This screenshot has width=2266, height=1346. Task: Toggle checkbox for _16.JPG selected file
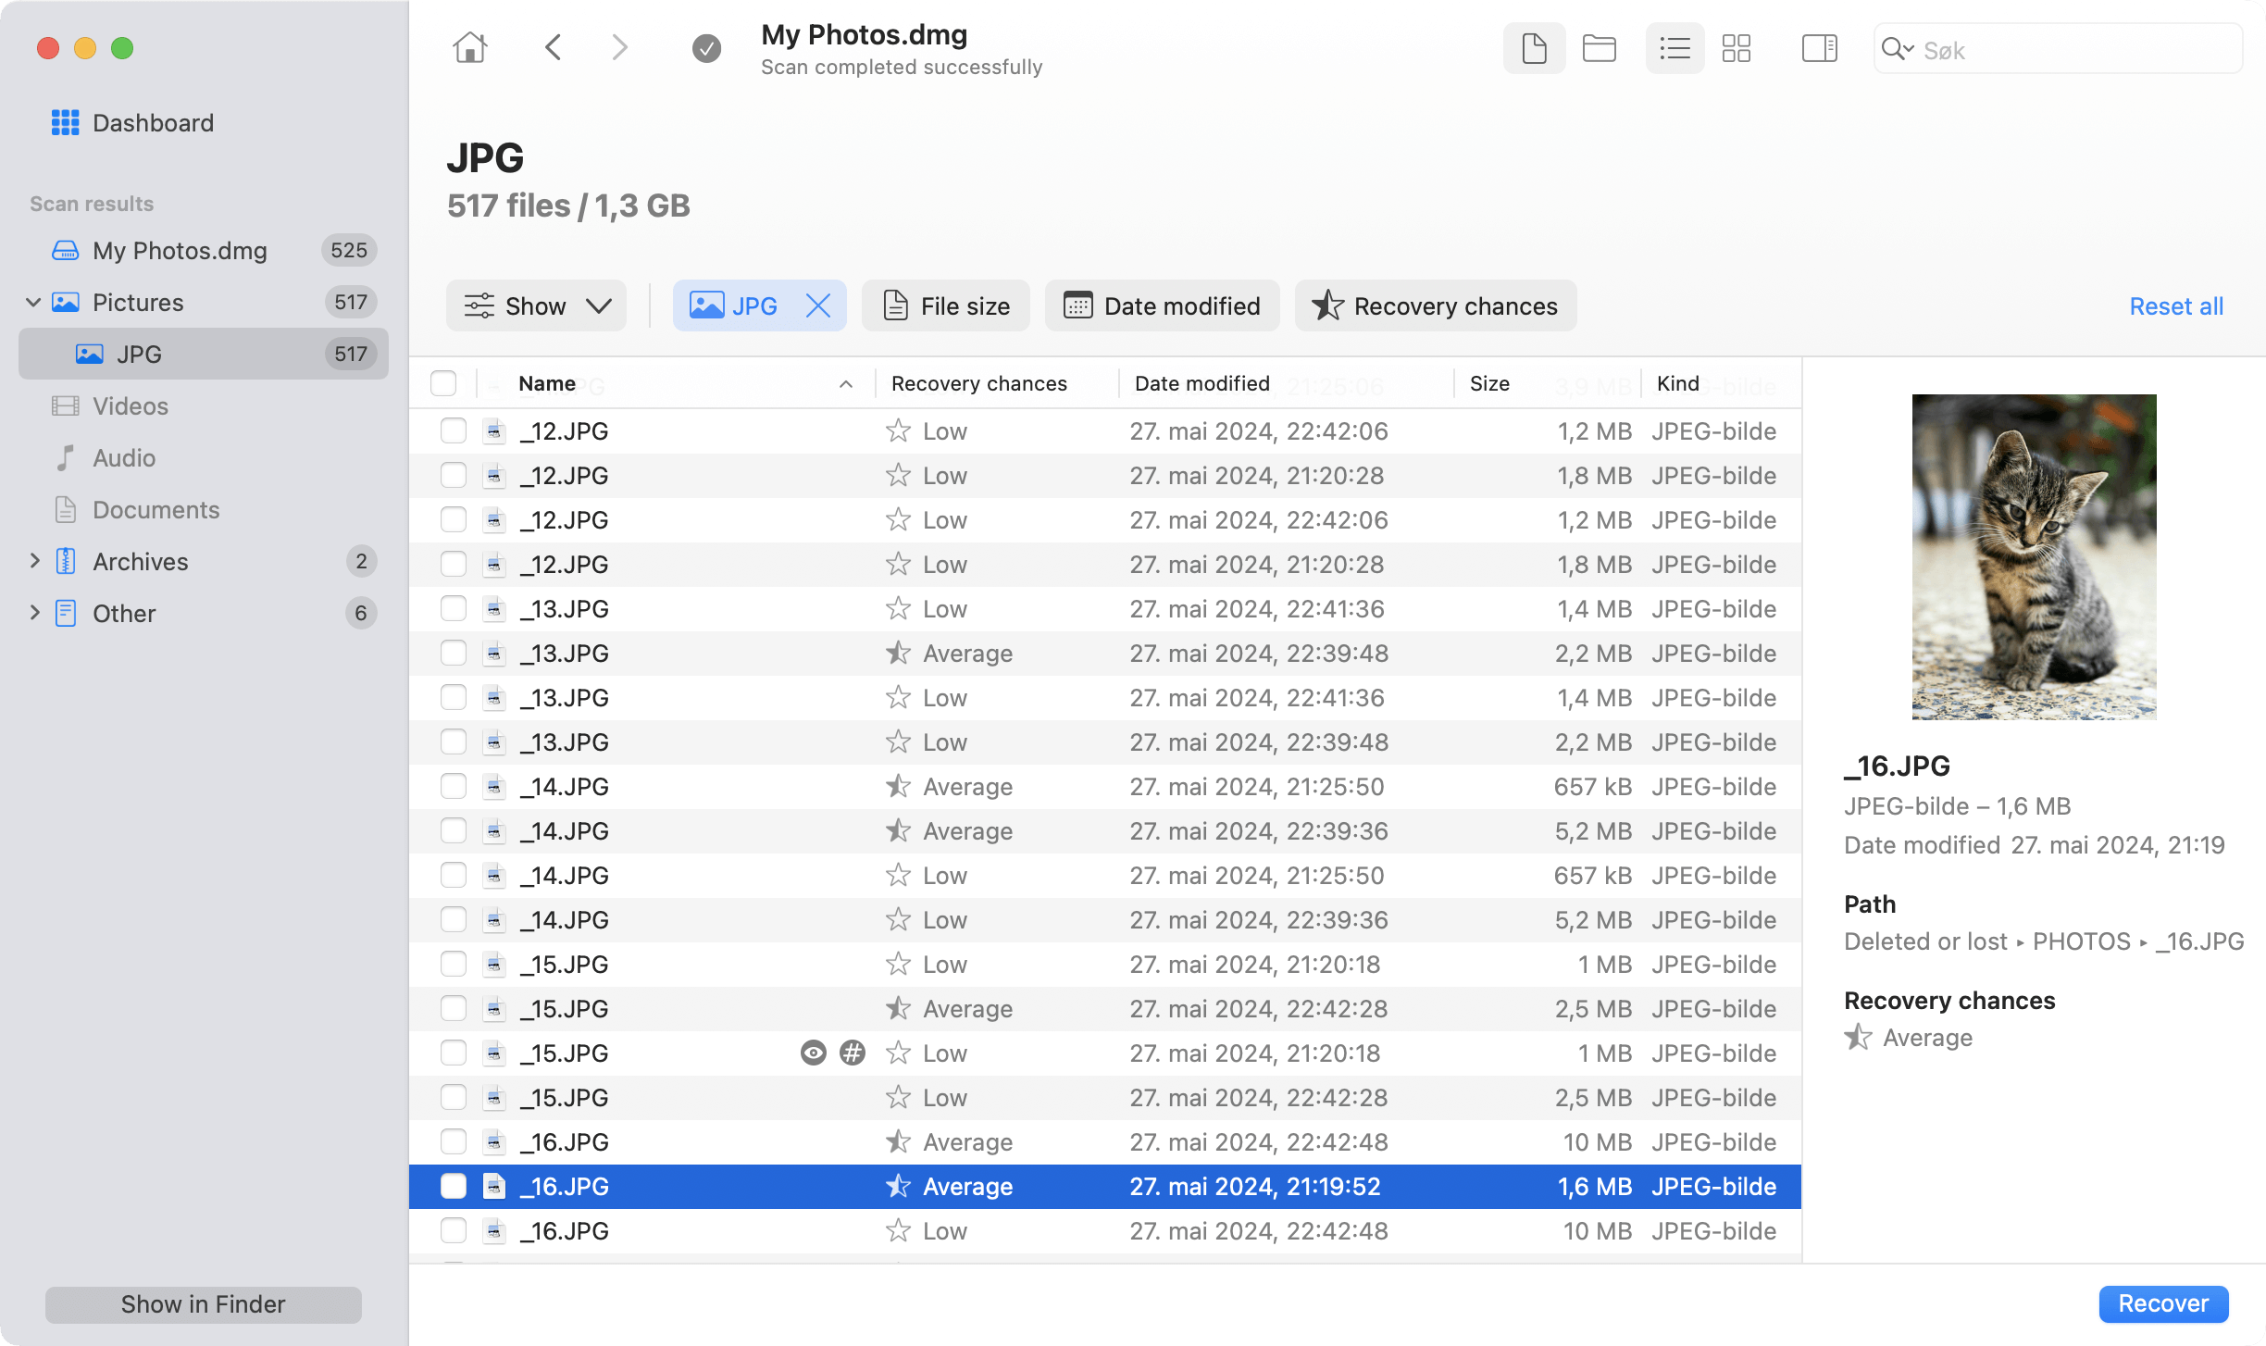coord(452,1186)
